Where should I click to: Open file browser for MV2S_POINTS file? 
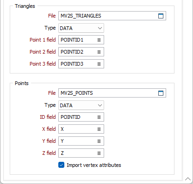[x=161, y=93]
